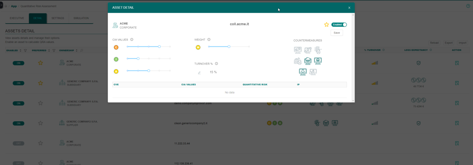Open action detail icon for 75.429K € row
The image size is (473, 165).
pyautogui.click(x=457, y=103)
